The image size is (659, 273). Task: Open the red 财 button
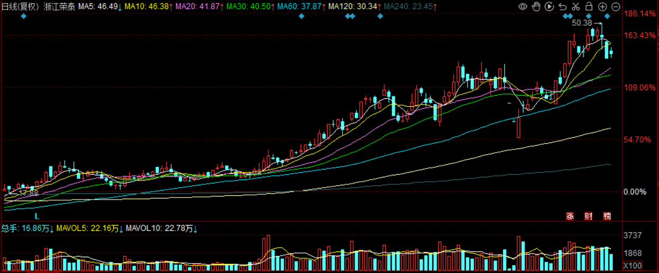[589, 216]
